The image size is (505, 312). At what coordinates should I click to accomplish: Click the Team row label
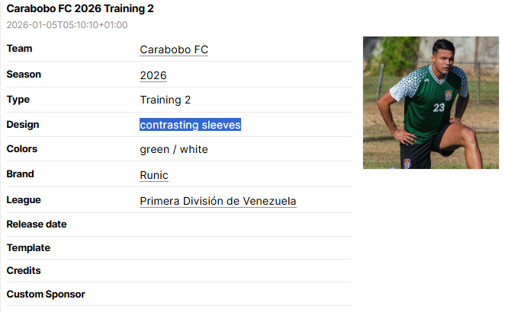click(x=19, y=49)
